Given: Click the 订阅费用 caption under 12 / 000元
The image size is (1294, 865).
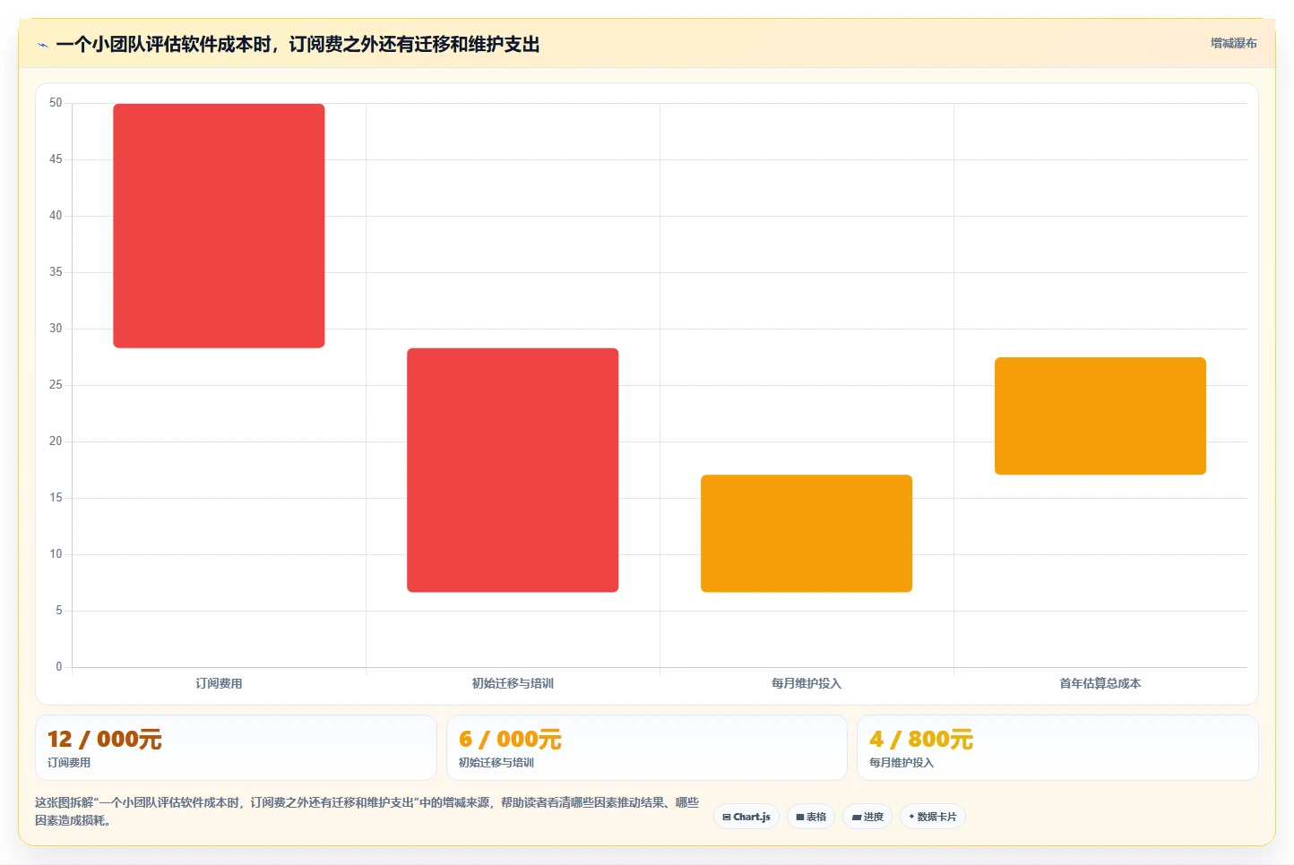Looking at the screenshot, I should pos(69,763).
